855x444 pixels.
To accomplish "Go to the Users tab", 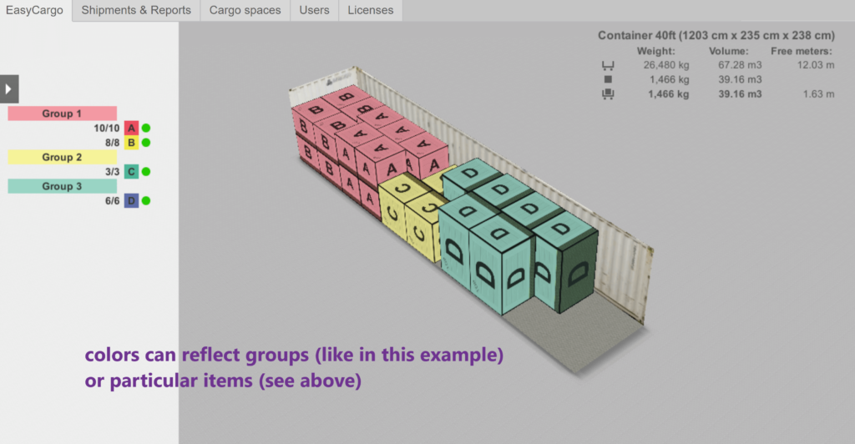I will [314, 11].
